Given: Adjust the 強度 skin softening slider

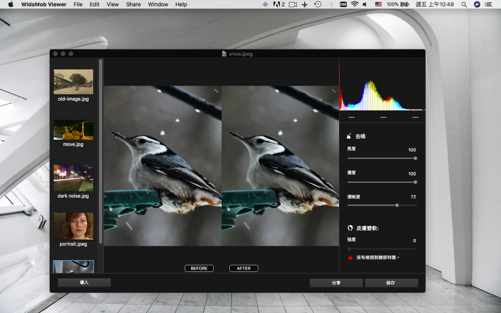Looking at the screenshot, I should pyautogui.click(x=382, y=249).
